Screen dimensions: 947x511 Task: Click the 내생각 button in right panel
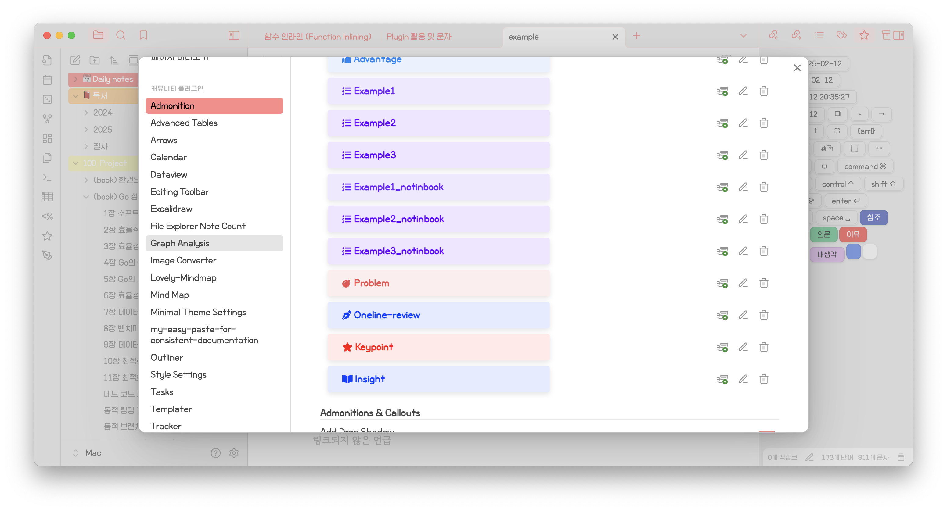[x=827, y=254]
